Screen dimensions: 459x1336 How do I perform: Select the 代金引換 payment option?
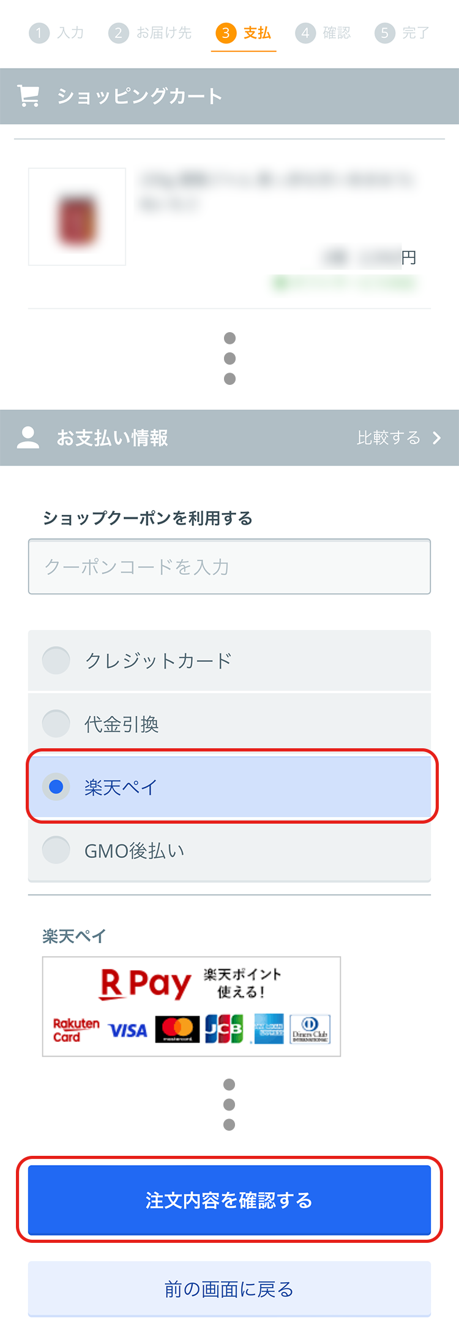pyautogui.click(x=56, y=724)
